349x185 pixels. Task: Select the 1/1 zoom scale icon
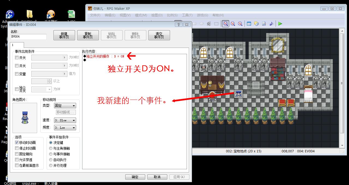point(225,24)
